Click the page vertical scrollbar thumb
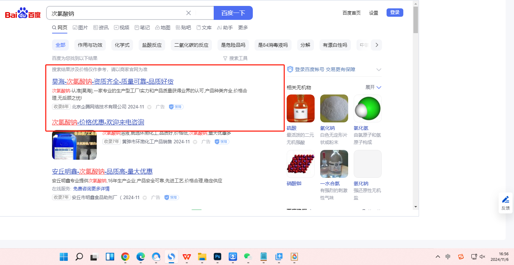Image resolution: width=514 pixels, height=265 pixels. (x=416, y=20)
